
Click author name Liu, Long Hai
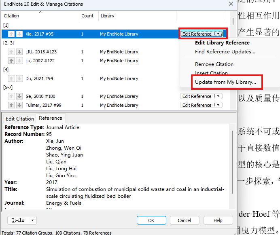[x=61, y=169]
